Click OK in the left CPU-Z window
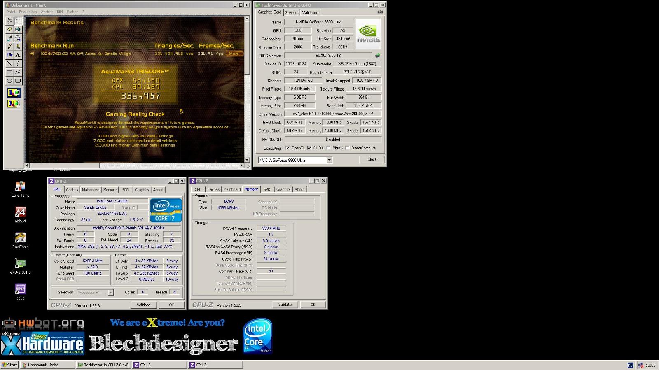The image size is (659, 370). coord(171,305)
